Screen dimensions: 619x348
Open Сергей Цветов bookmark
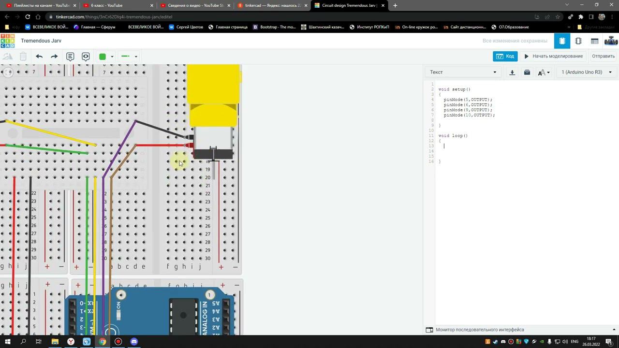tap(186, 27)
